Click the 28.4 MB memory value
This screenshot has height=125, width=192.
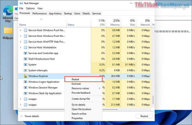tap(115, 76)
